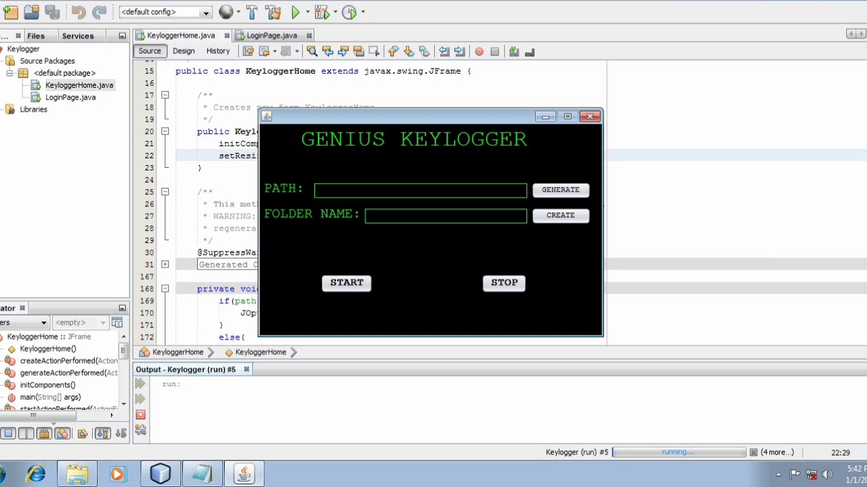The image size is (867, 487).
Task: Click the Stop Macro Recording square icon
Action: coord(494,51)
